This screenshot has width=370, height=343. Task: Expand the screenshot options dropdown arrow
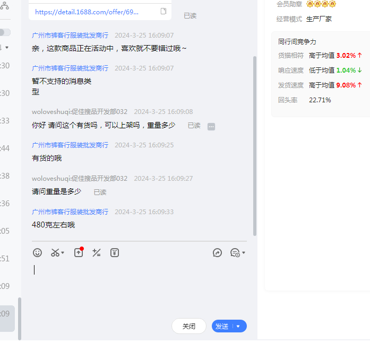[x=63, y=253]
